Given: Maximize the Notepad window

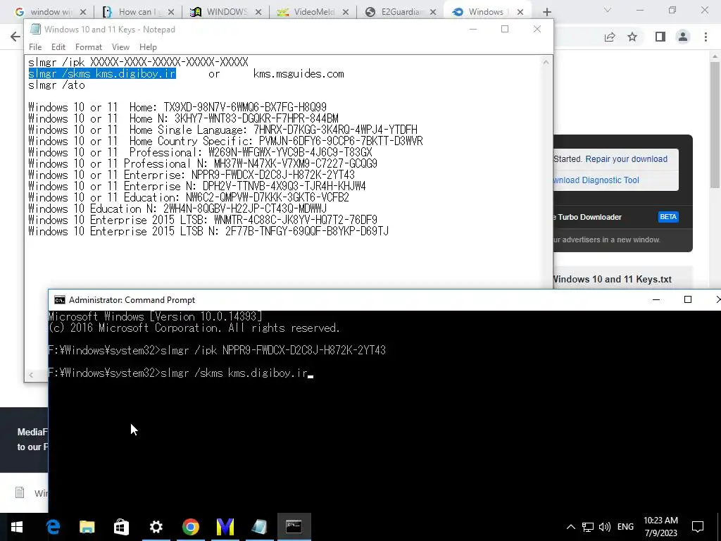Looking at the screenshot, I should (x=505, y=29).
